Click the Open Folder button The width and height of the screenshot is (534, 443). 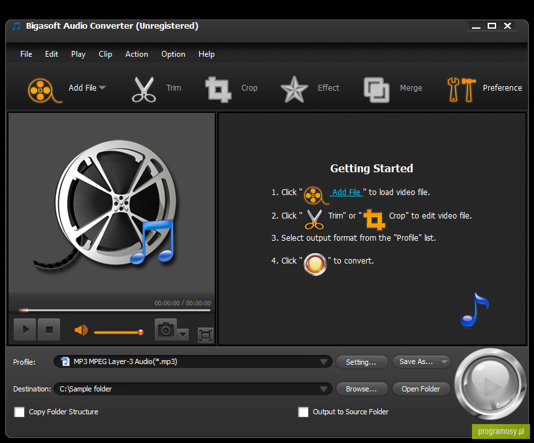pyautogui.click(x=421, y=389)
